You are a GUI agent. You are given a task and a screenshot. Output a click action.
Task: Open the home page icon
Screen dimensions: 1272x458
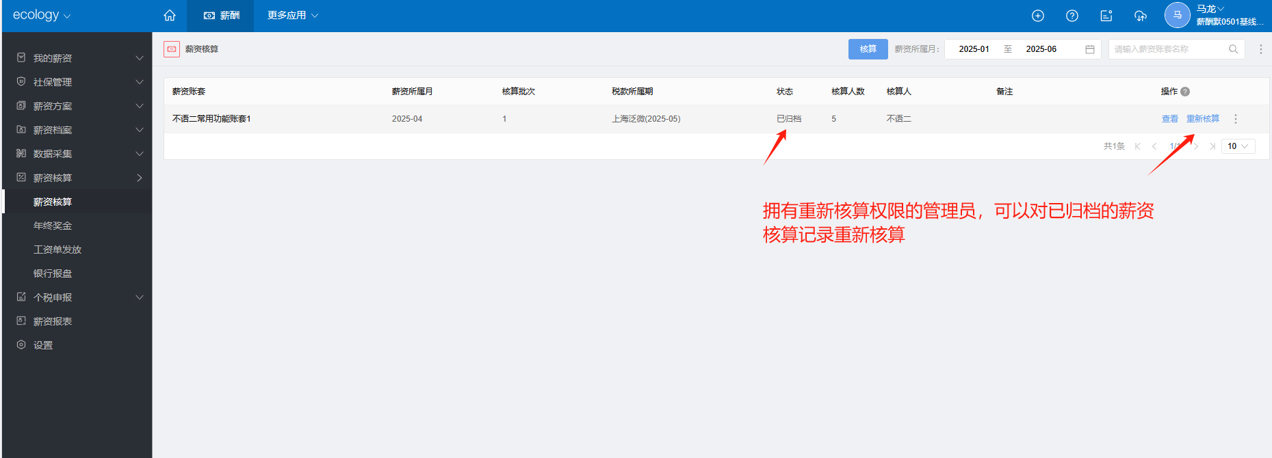pos(170,15)
